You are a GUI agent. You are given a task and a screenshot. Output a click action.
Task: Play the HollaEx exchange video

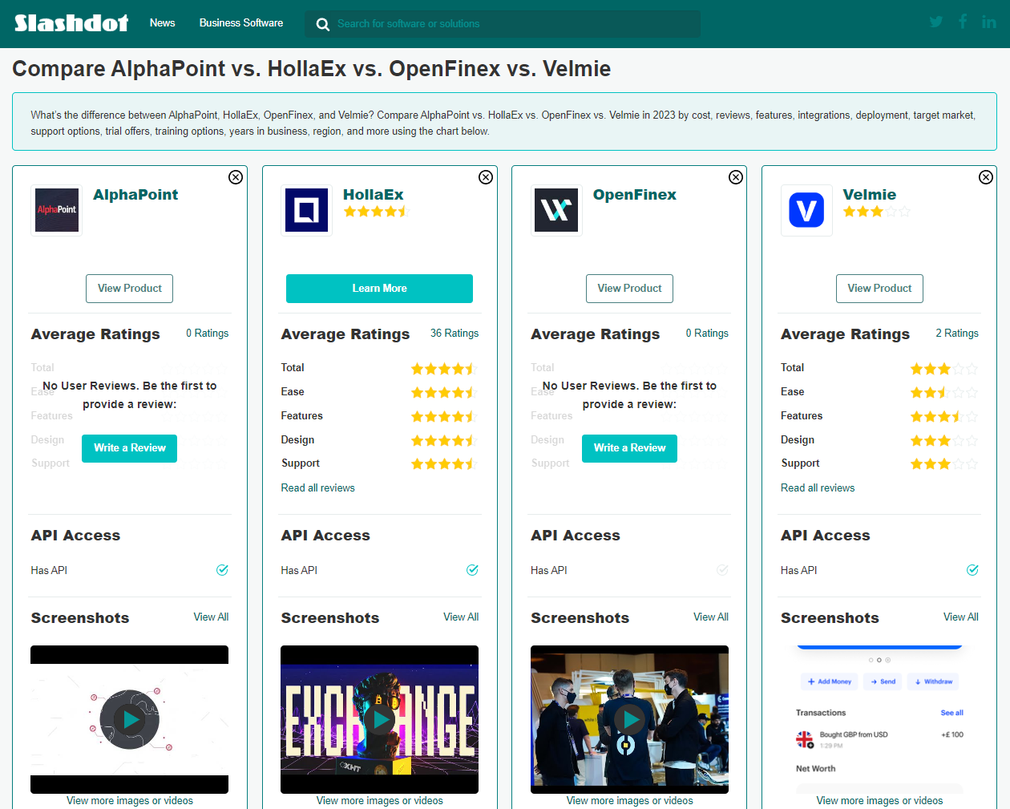pyautogui.click(x=379, y=718)
